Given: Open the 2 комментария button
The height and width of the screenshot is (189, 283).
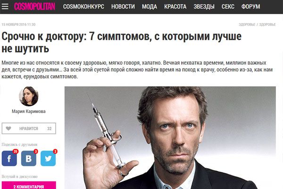Looking at the screenshot, I should click(x=29, y=185).
